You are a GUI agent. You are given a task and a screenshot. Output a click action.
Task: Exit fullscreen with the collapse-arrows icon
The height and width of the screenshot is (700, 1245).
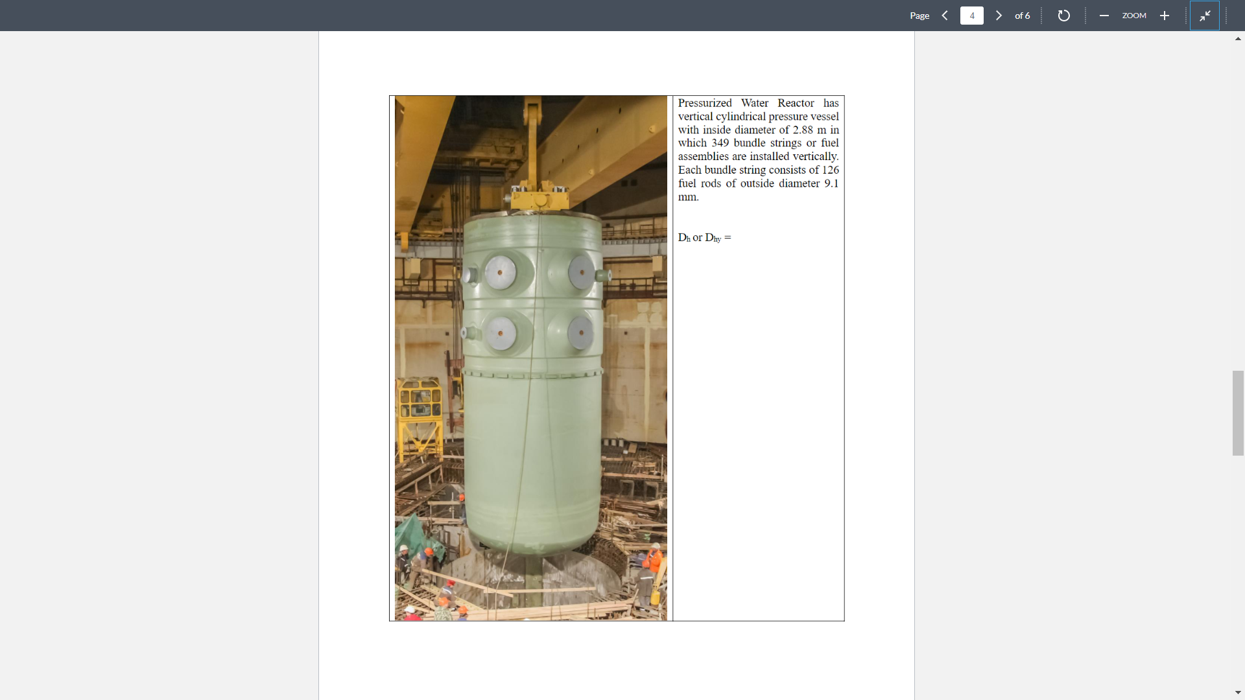click(1205, 15)
